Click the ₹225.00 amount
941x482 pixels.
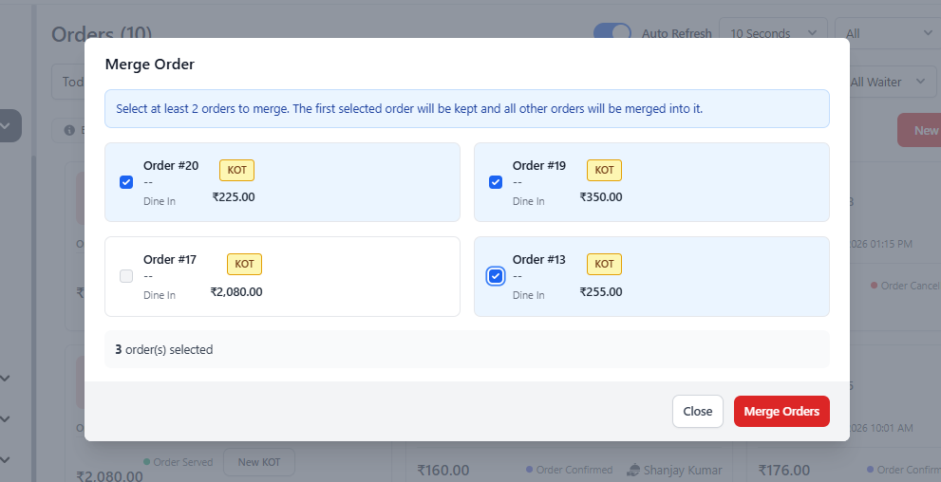pyautogui.click(x=234, y=197)
